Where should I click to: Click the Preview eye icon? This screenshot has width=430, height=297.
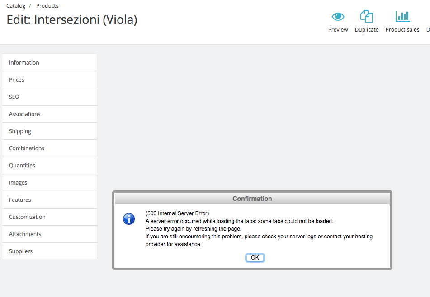pyautogui.click(x=338, y=17)
